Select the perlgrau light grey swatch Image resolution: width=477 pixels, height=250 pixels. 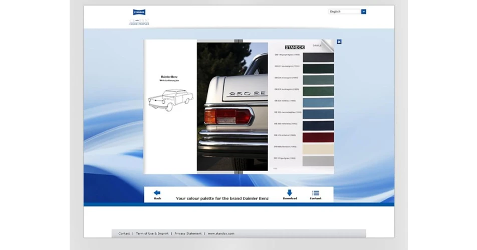318,161
